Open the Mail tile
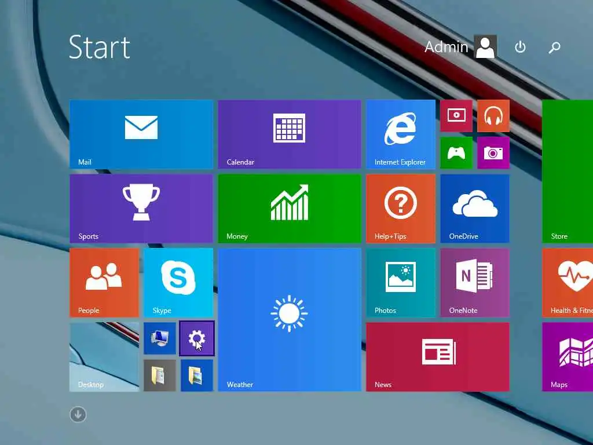The image size is (593, 445). [x=141, y=134]
